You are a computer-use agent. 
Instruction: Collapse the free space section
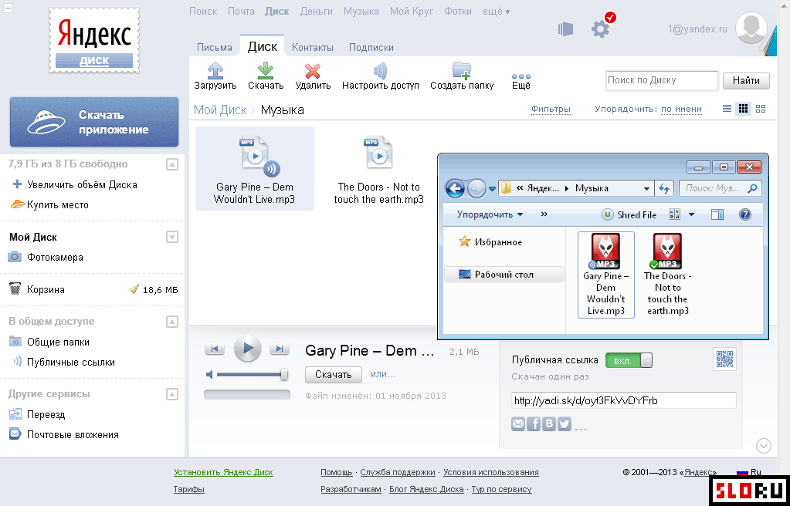tap(172, 164)
